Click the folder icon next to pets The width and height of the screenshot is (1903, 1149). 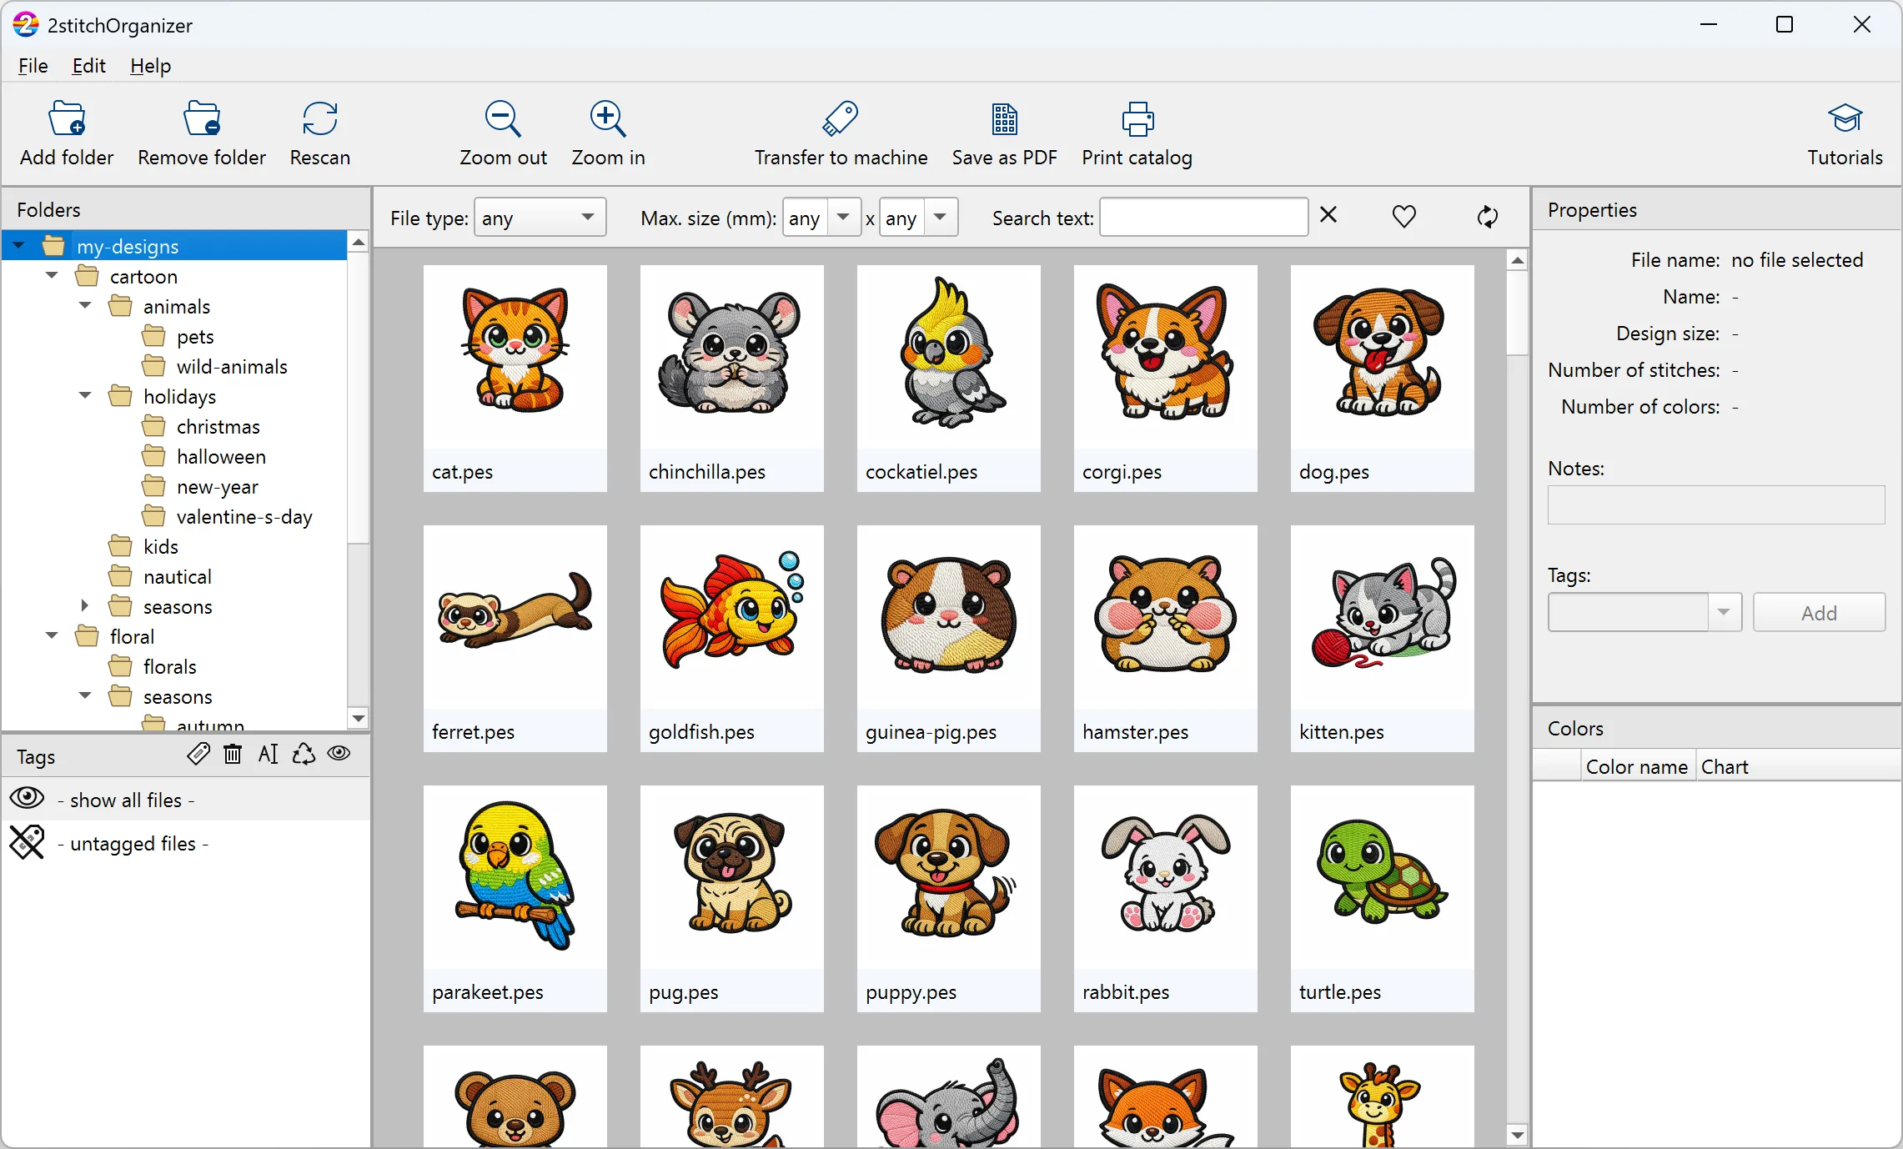coord(153,336)
